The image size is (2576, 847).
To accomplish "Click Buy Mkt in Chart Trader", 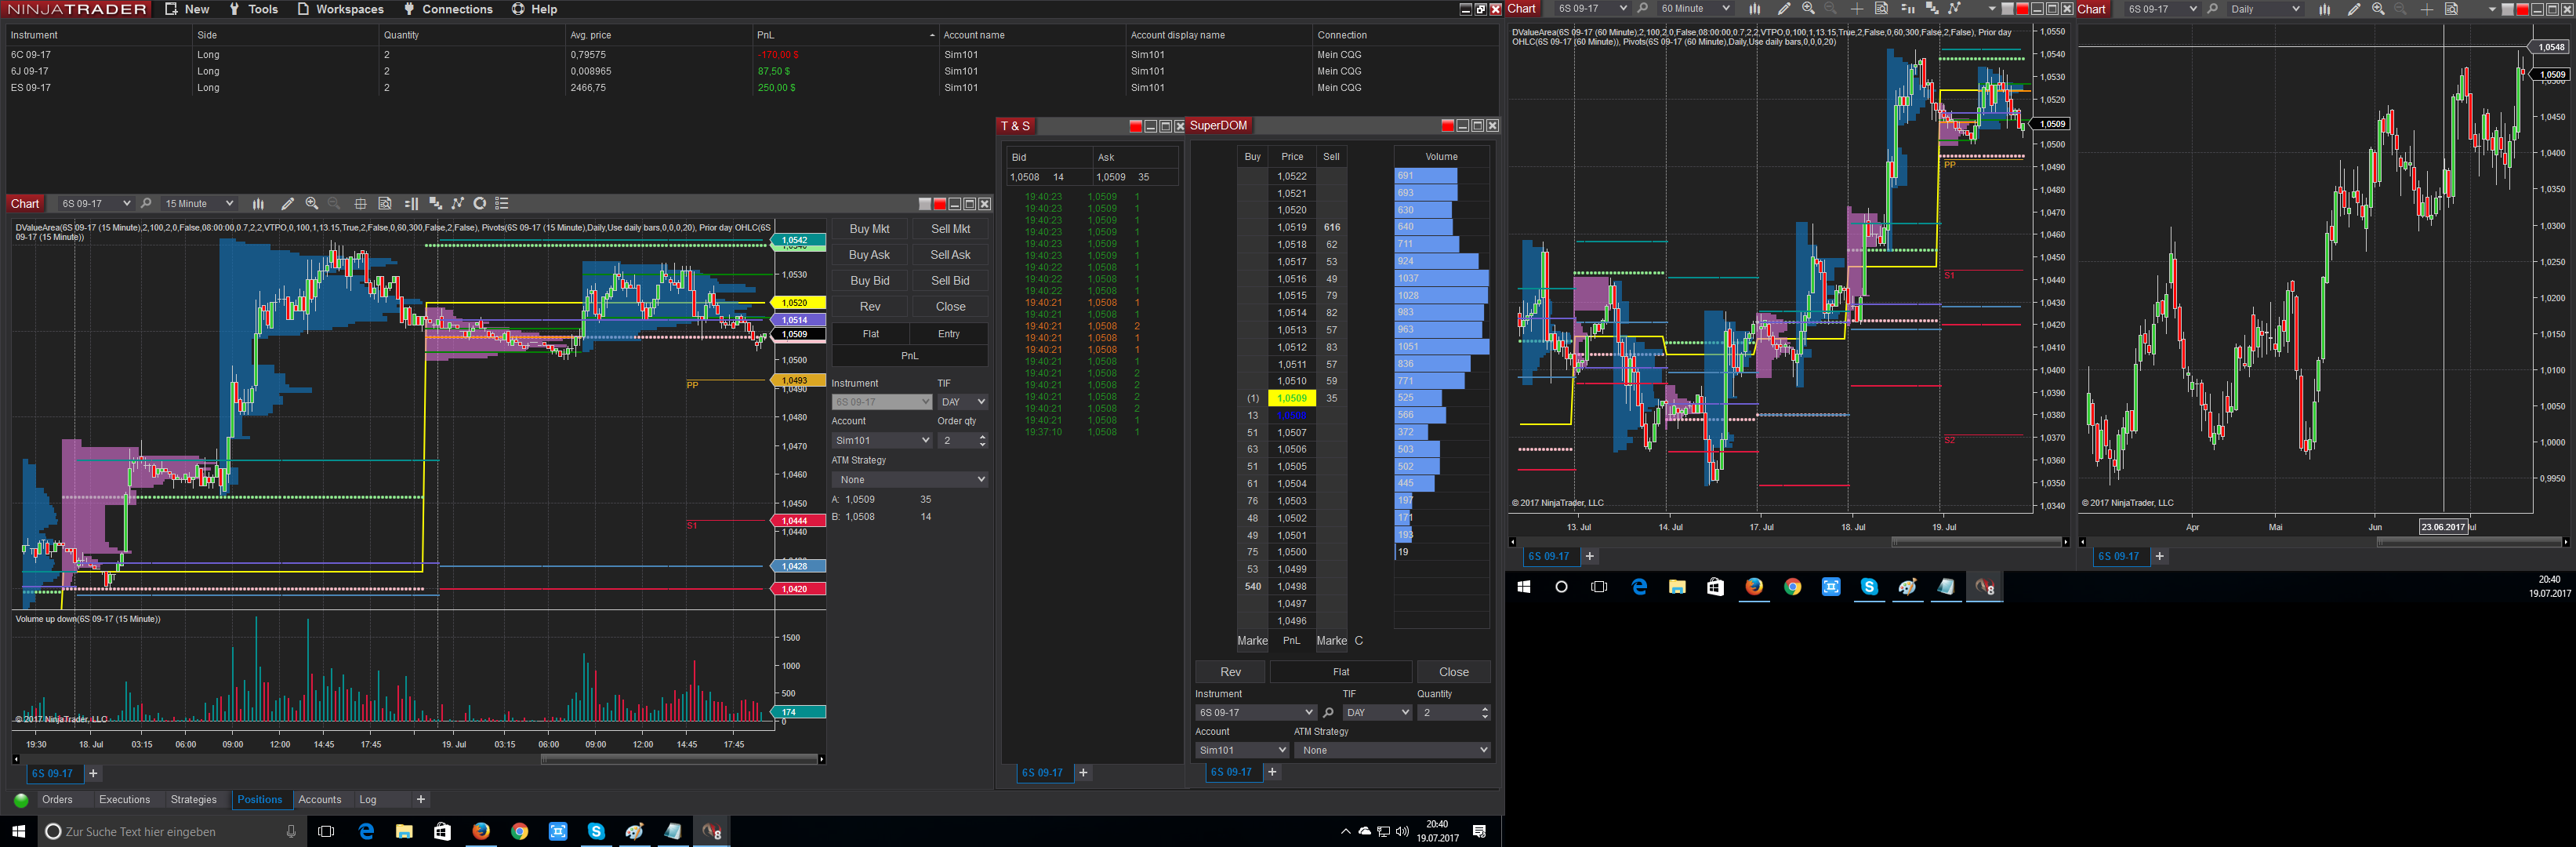I will click(x=869, y=229).
